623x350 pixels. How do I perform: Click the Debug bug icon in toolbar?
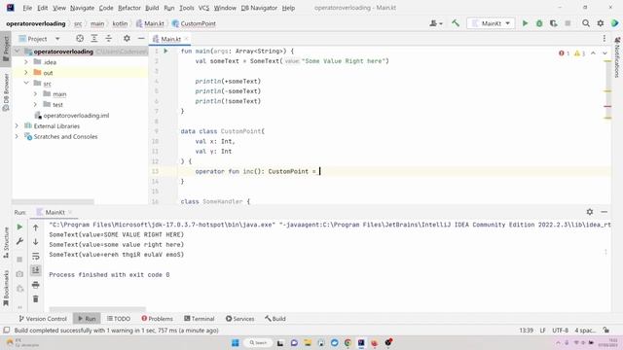[x=539, y=23]
